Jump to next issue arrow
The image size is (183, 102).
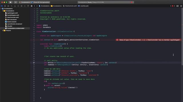[174, 6]
